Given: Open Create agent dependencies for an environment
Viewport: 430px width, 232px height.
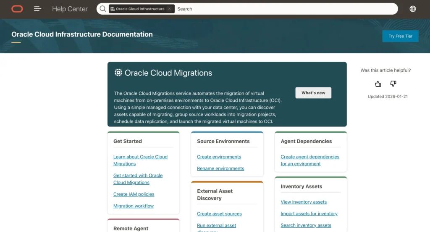Looking at the screenshot, I should coord(310,160).
